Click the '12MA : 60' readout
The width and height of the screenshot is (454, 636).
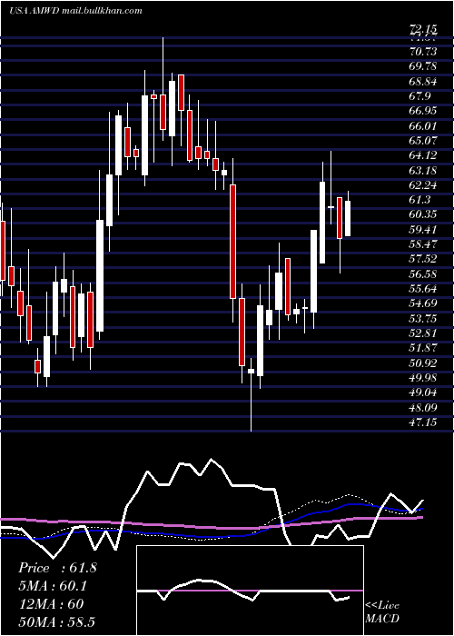click(x=51, y=604)
